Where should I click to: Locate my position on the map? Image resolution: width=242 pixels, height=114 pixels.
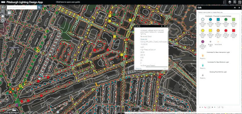pyautogui.click(x=3, y=20)
